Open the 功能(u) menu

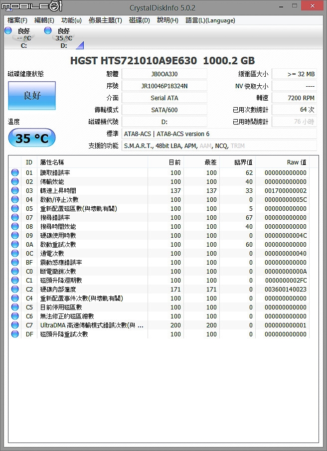(71, 20)
